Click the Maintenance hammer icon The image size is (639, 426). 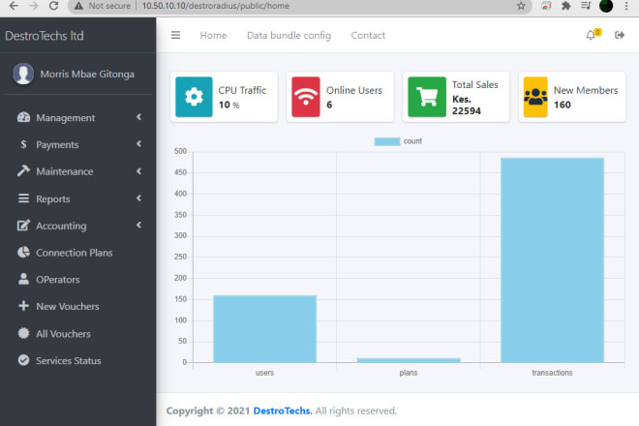[23, 170]
